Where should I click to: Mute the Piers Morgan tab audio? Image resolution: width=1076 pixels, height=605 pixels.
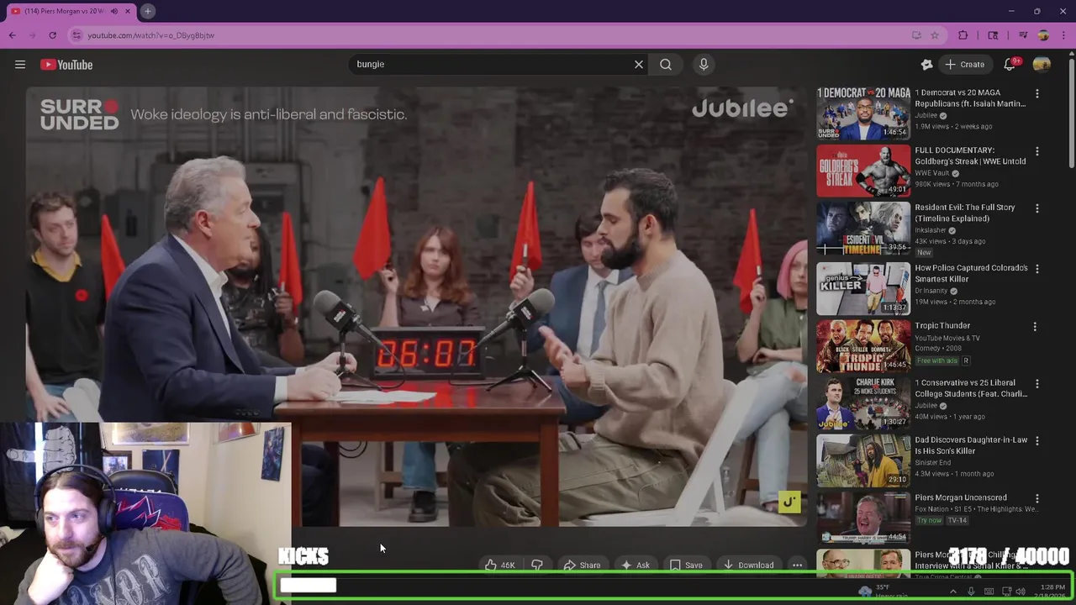[x=114, y=11]
